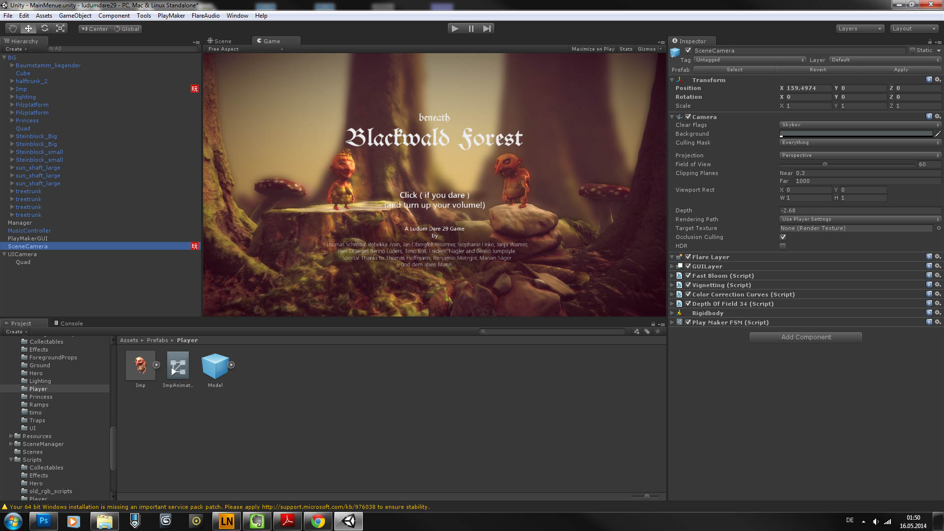
Task: Disable the Camera component checkbox
Action: point(688,117)
